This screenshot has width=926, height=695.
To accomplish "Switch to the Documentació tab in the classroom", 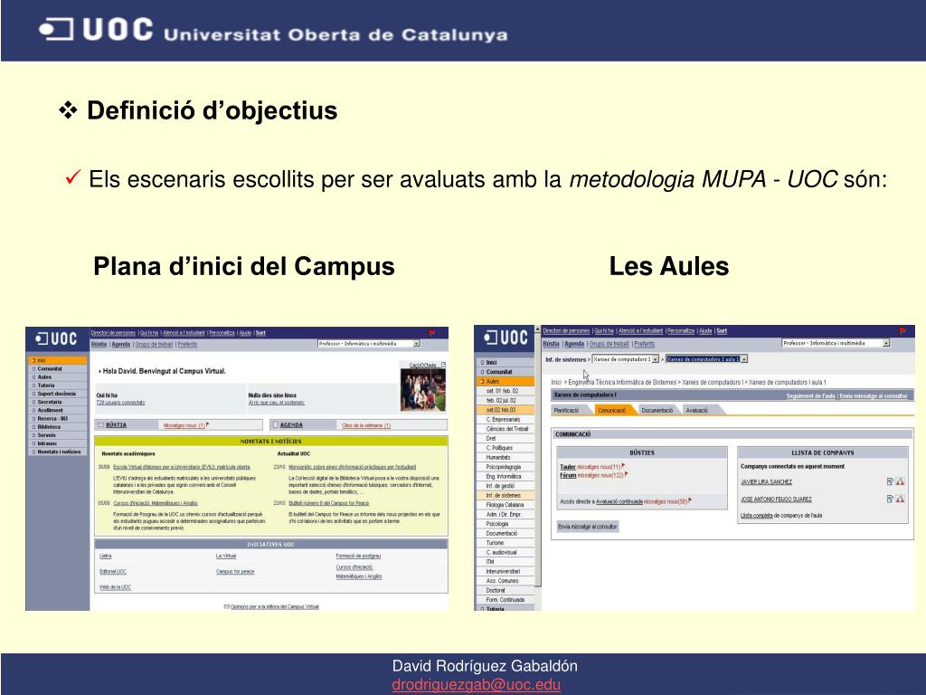I will pos(657,410).
